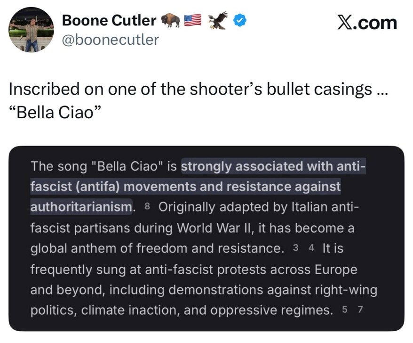Open citation number 8 reference

148,207
